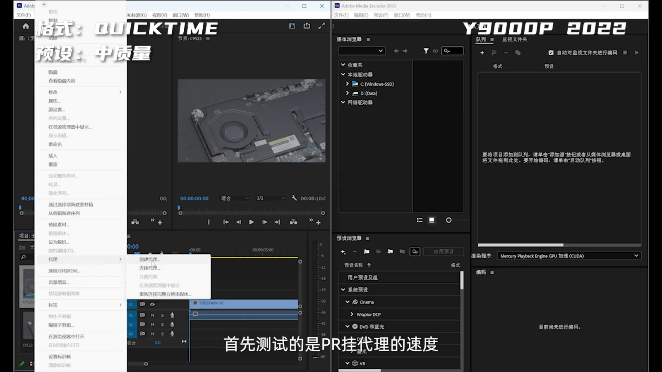
Task: Open media browser path dropdown
Action: (x=362, y=51)
